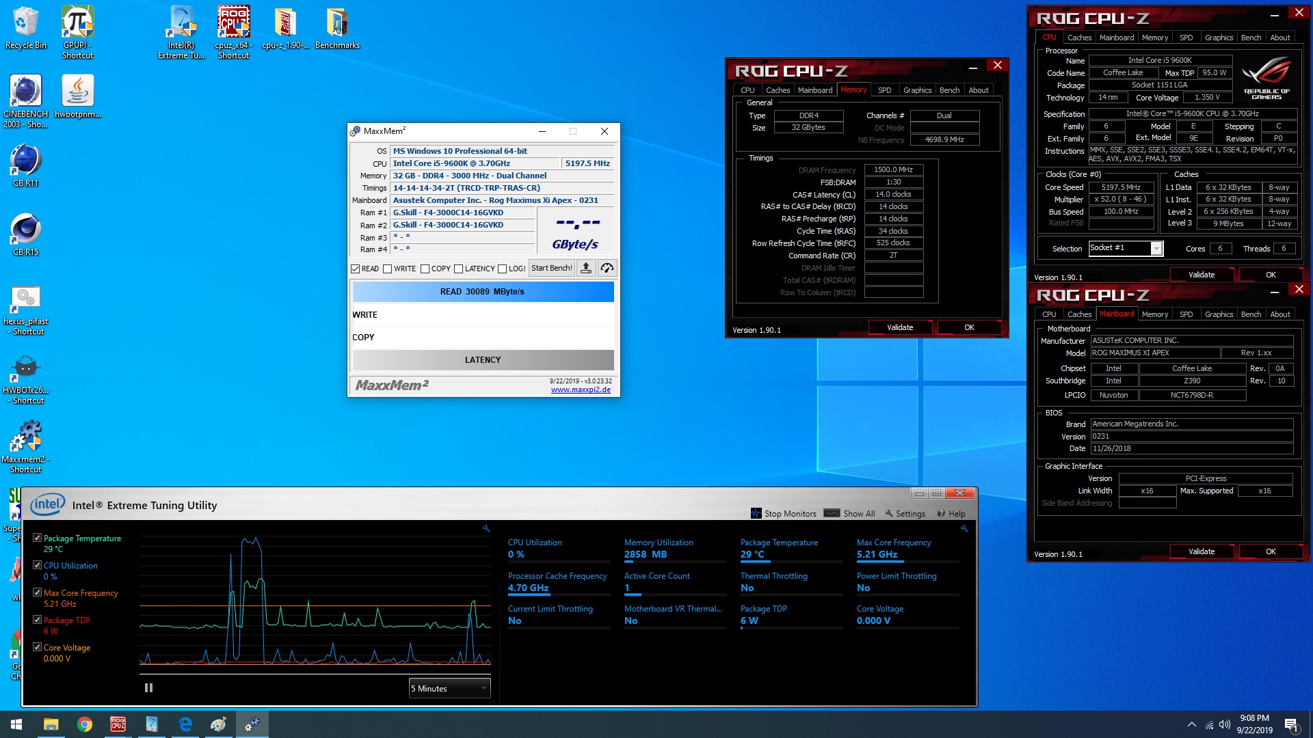Toggle Package TDP checkbox in XTU legend
Image resolution: width=1313 pixels, height=738 pixels.
(38, 620)
